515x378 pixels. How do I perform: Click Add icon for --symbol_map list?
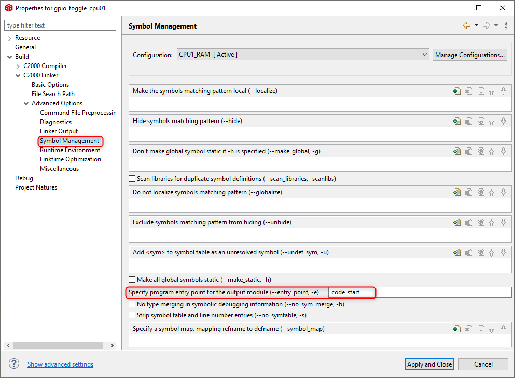coord(457,329)
